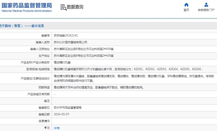Click the 备案单位 row label
The height and width of the screenshot is (131, 217).
tap(44, 108)
